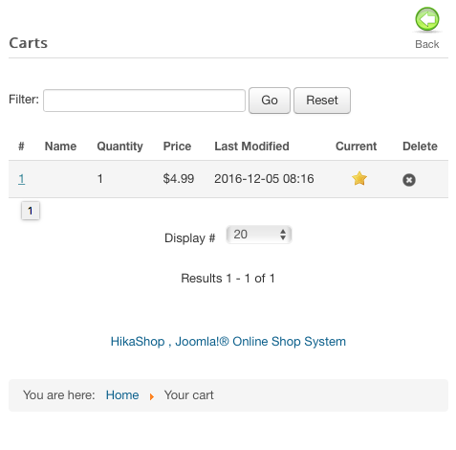Open HikaShop Joomla Online Shop System link
This screenshot has height=450, width=456.
pyautogui.click(x=228, y=342)
